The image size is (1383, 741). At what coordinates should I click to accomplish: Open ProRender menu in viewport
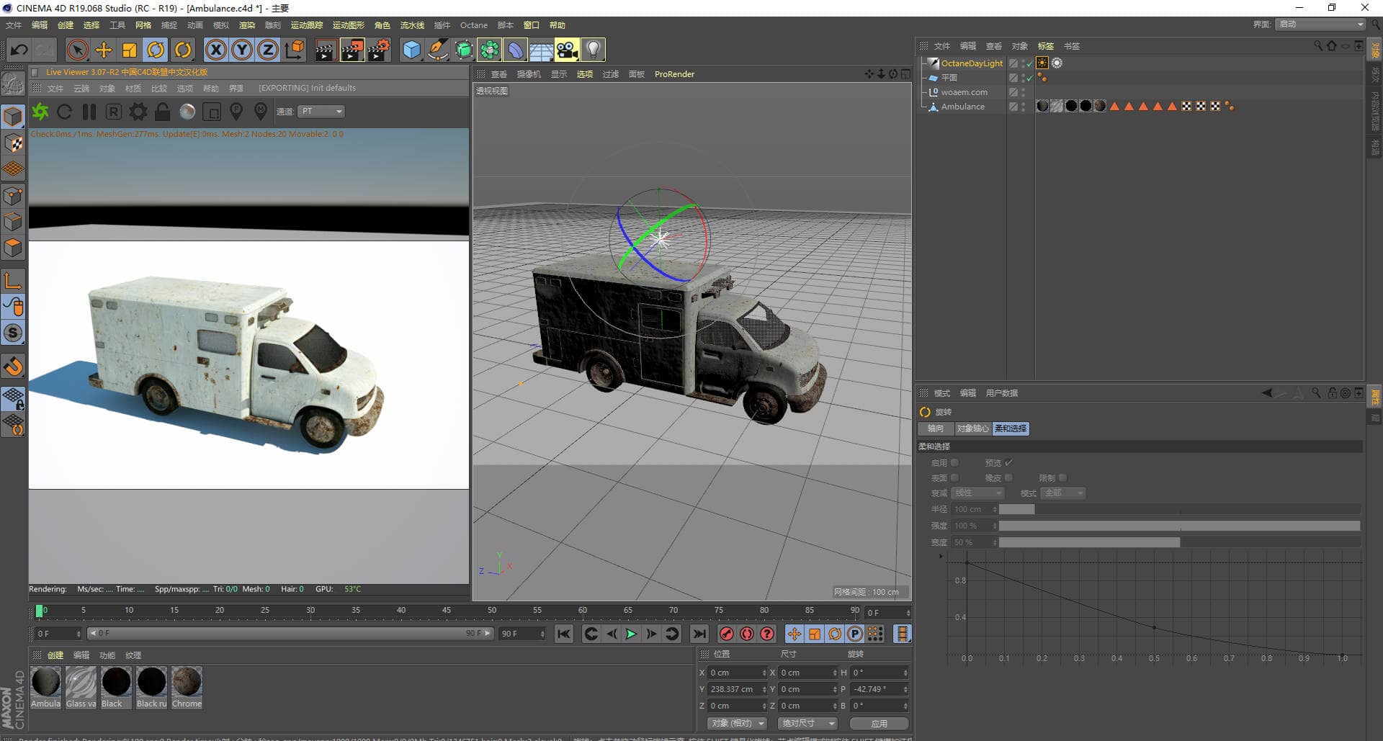675,74
